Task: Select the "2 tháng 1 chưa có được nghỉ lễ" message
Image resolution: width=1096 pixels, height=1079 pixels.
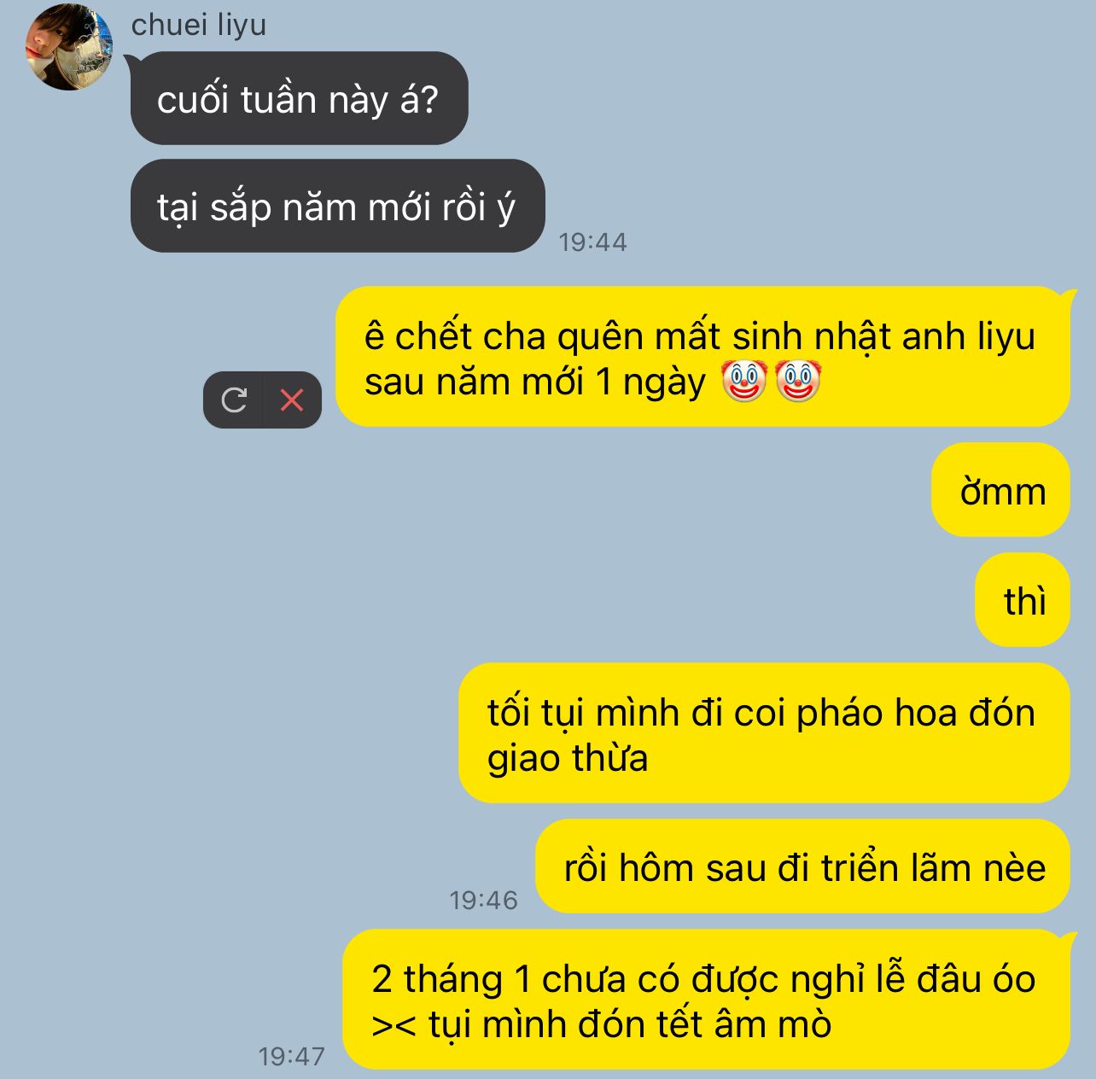Action: tap(706, 1000)
